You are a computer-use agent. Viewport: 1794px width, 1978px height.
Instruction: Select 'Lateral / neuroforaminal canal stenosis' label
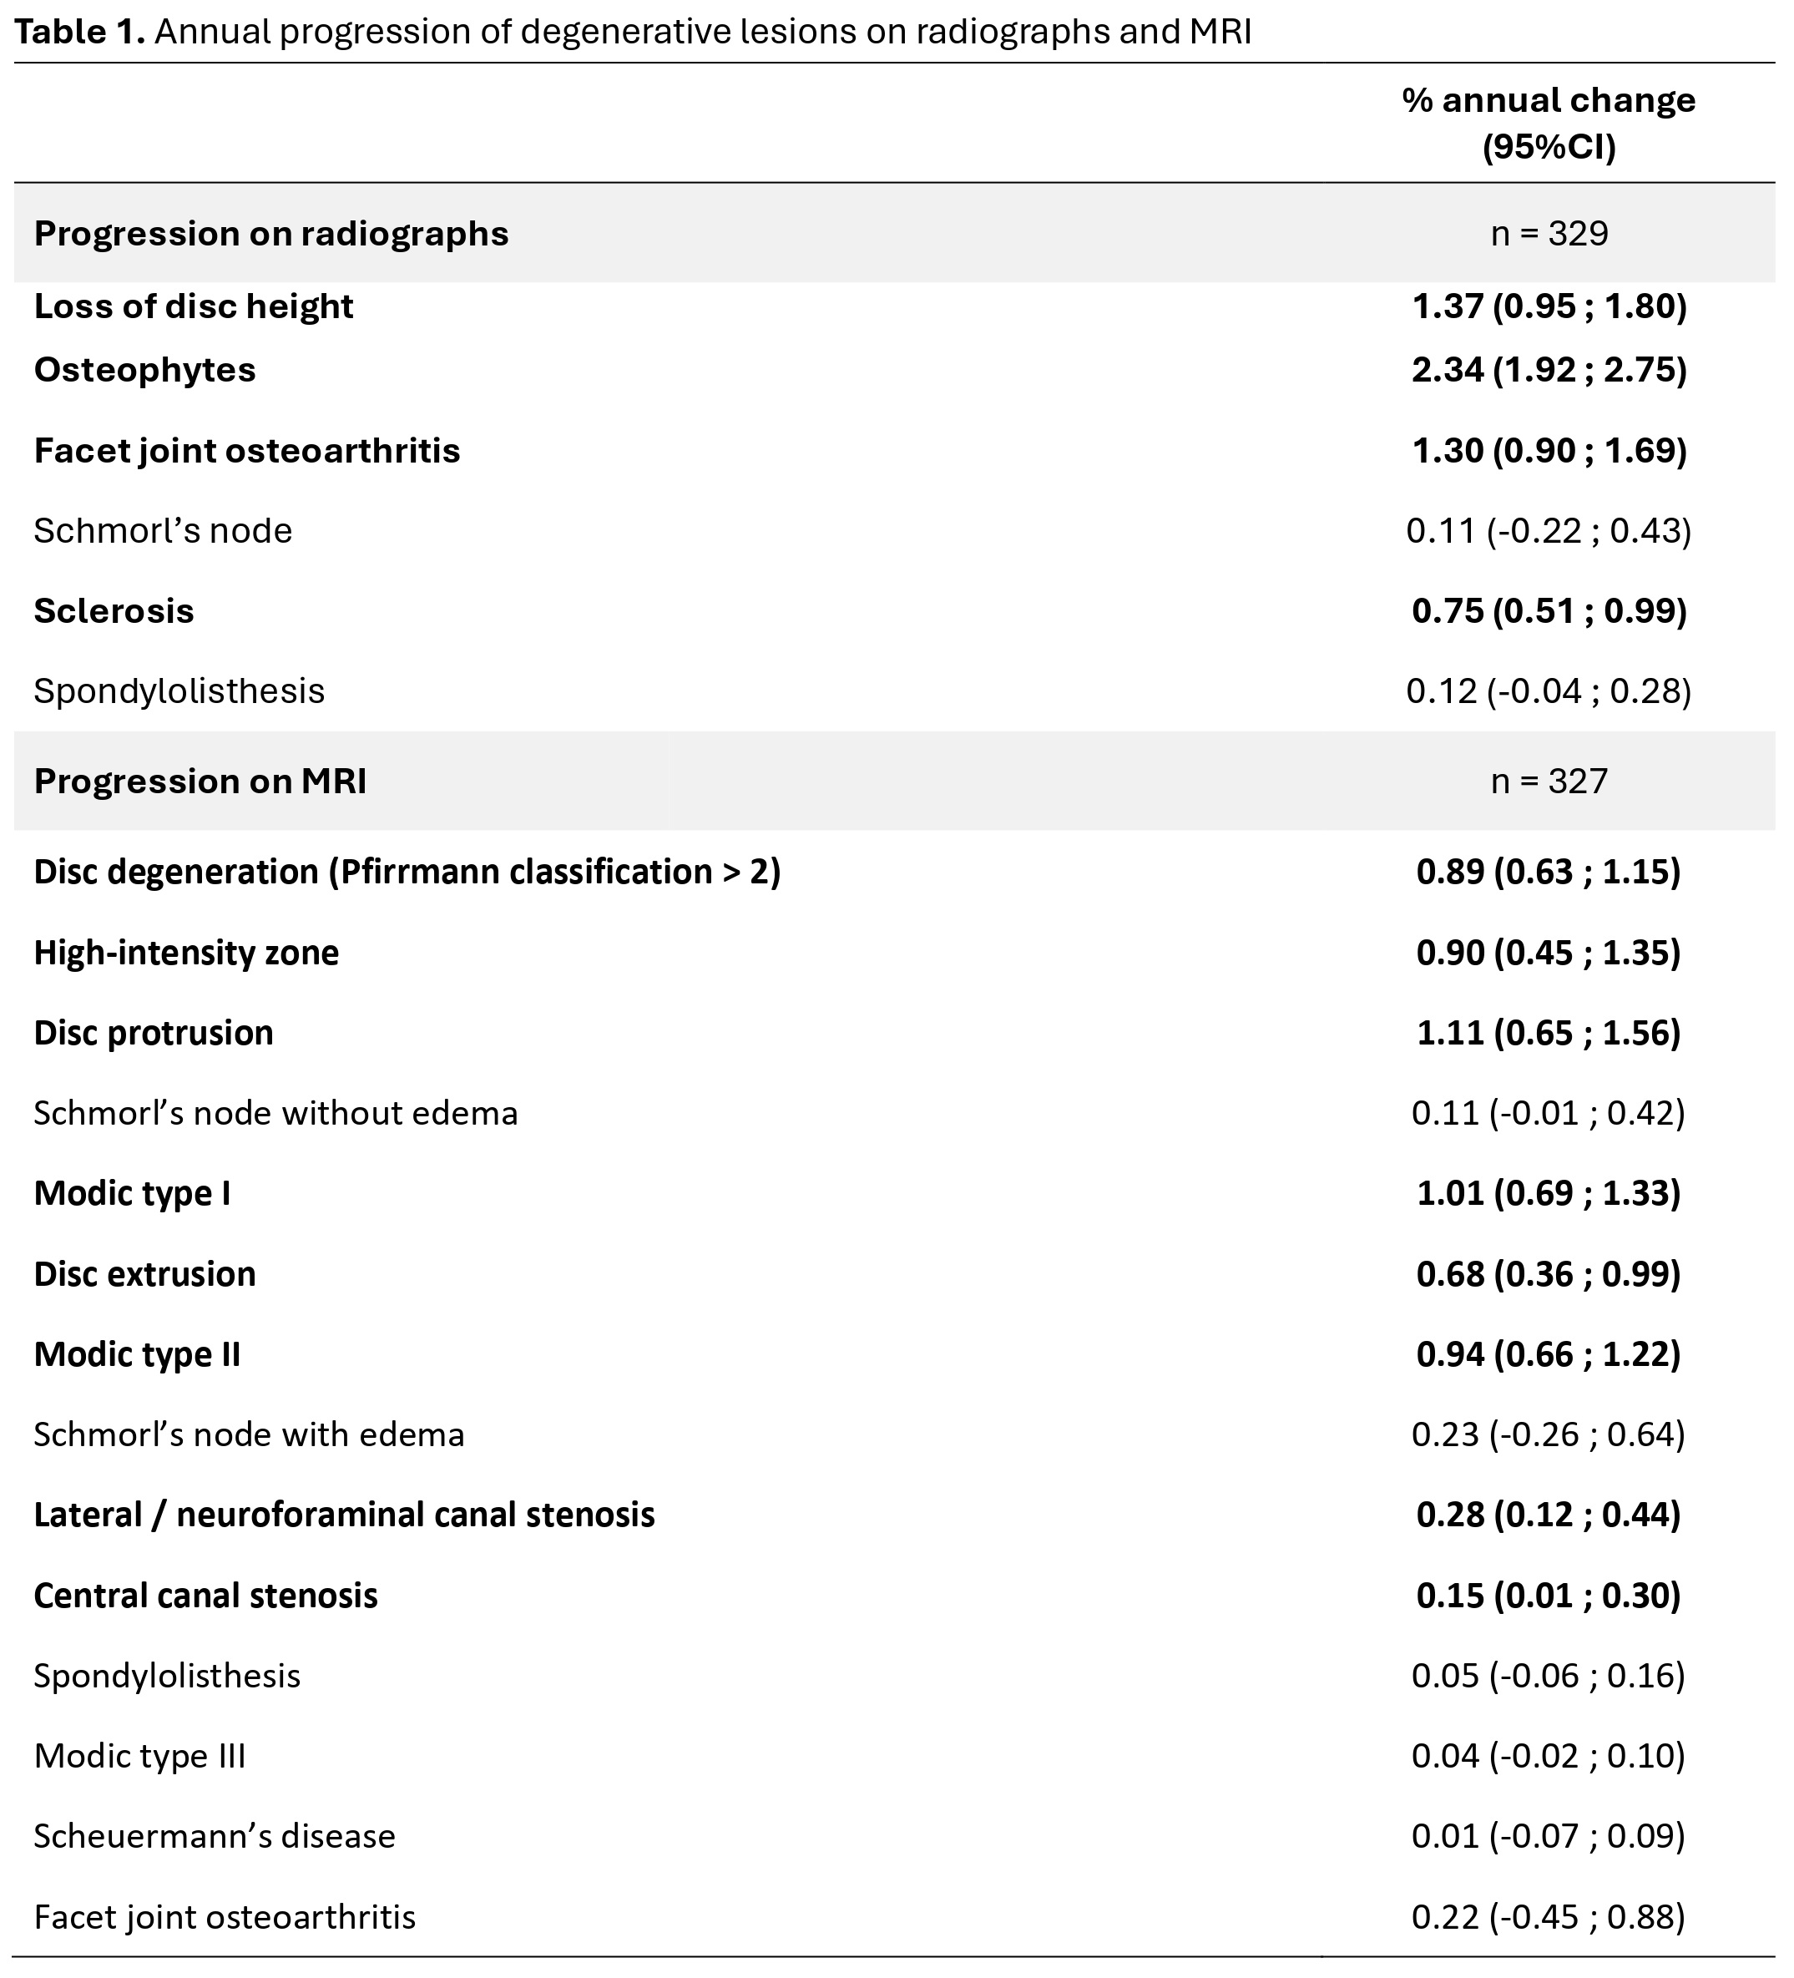click(x=344, y=1514)
